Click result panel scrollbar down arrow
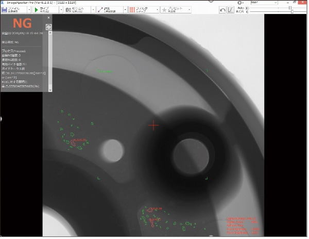309x239 pixels. [x=50, y=90]
